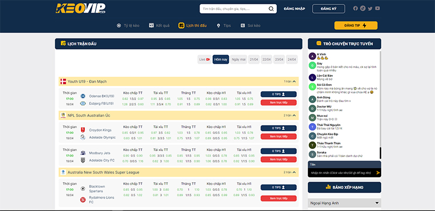Collapse the Youth U19 - Đan Mạch league
Viewport: 435px width, 211px height.
(x=294, y=82)
